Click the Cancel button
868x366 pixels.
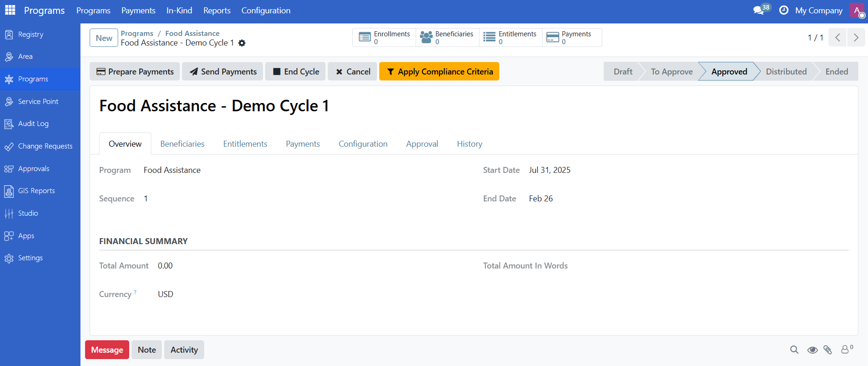pos(353,72)
